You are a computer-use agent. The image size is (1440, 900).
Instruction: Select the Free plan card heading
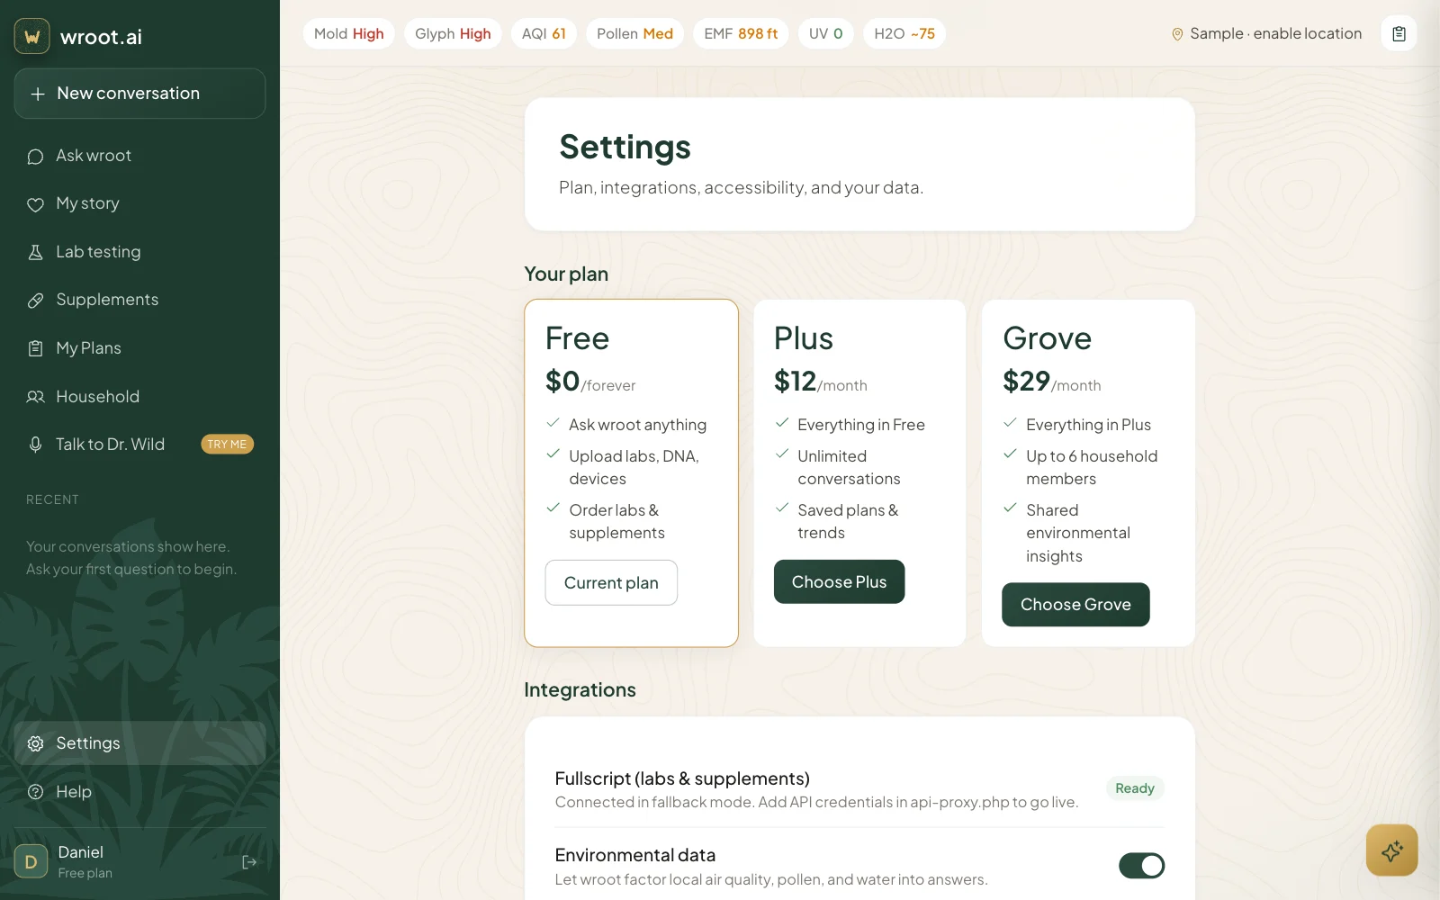(578, 338)
